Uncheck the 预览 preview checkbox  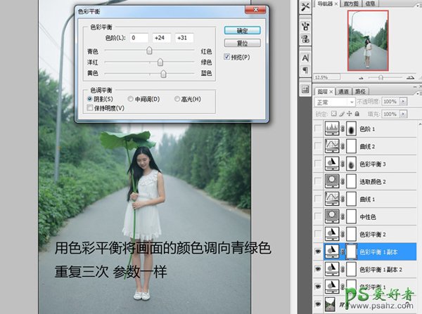(227, 55)
